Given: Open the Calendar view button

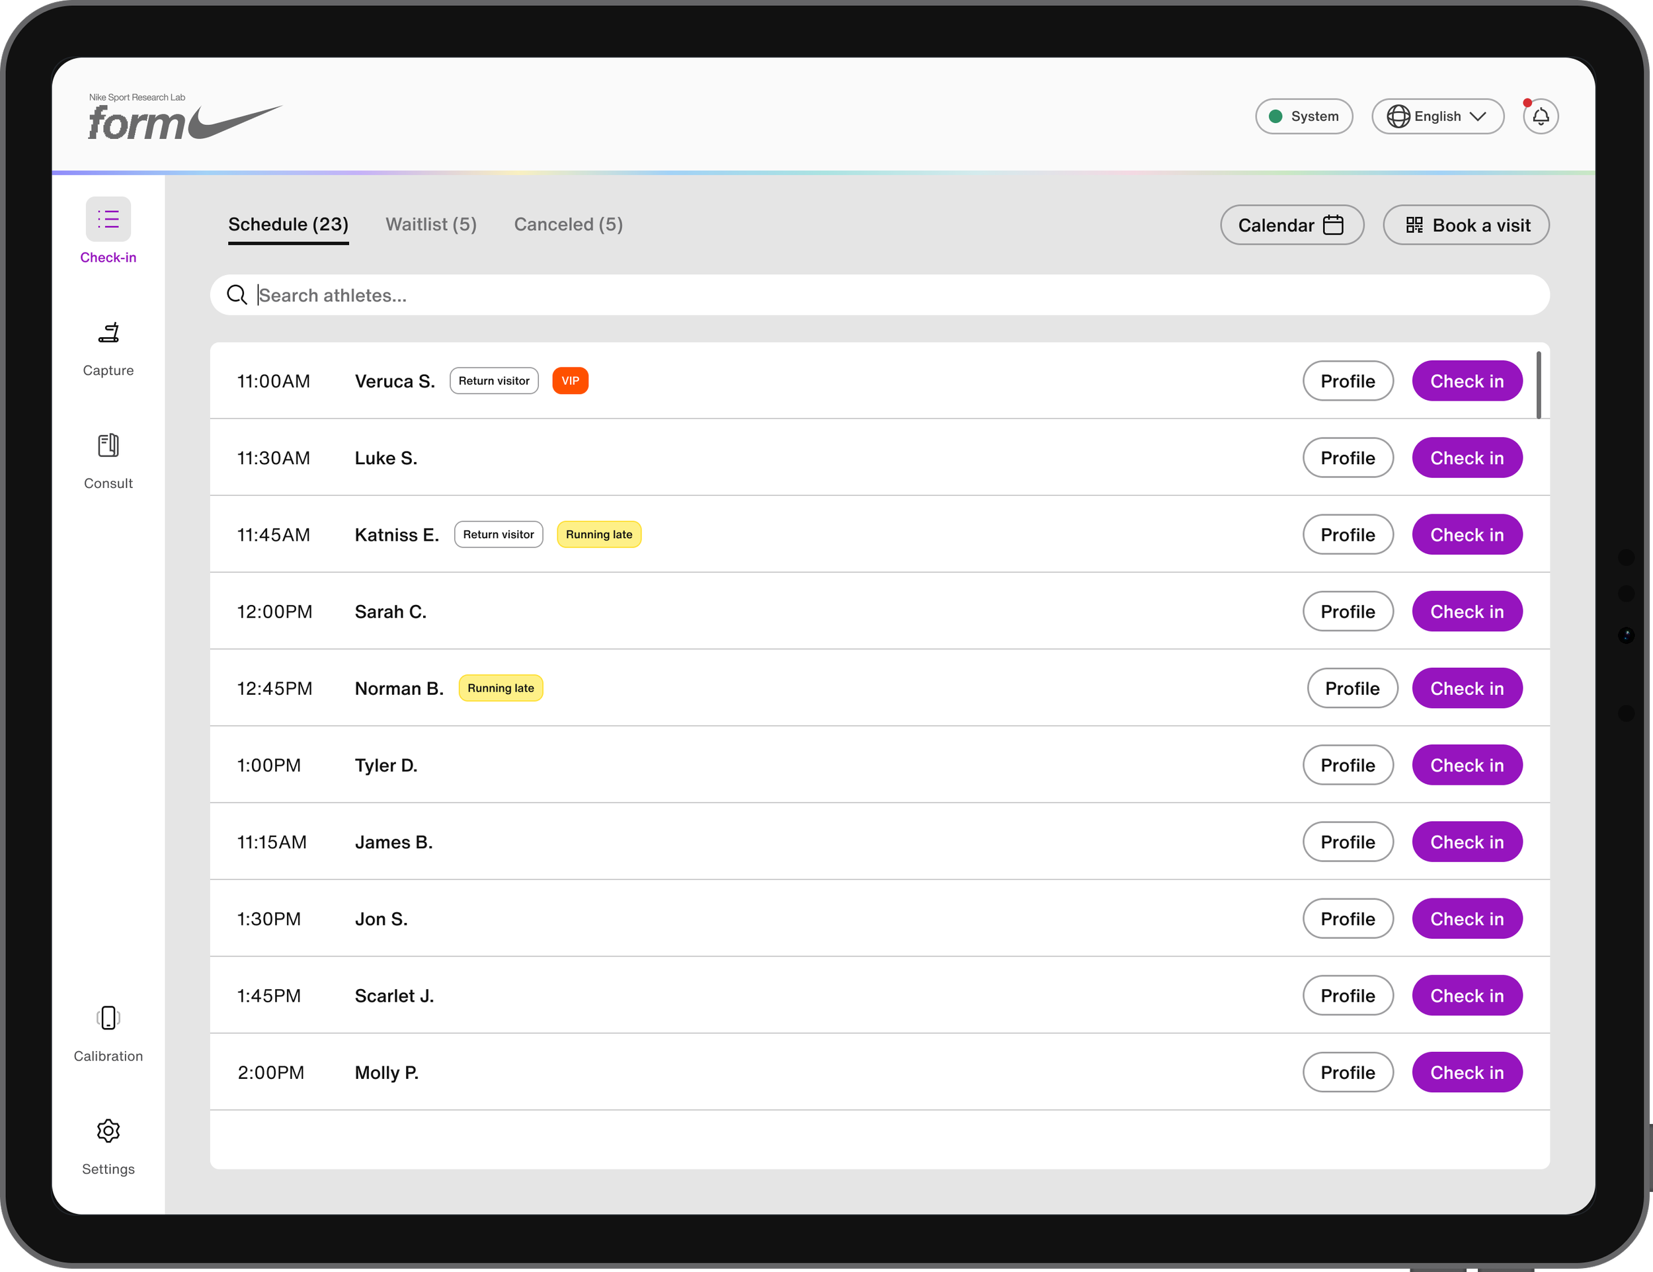Looking at the screenshot, I should pyautogui.click(x=1291, y=225).
